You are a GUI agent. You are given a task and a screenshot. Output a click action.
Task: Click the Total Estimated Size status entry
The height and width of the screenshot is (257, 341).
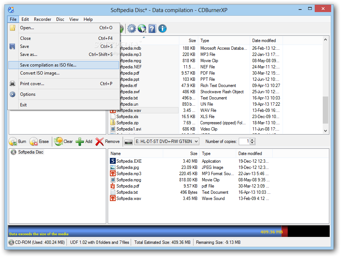(162, 242)
